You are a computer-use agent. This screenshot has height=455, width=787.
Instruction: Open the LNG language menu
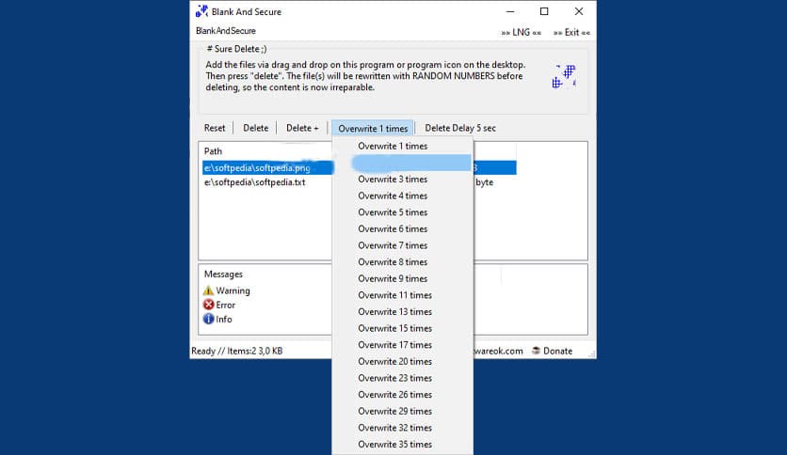coord(521,31)
